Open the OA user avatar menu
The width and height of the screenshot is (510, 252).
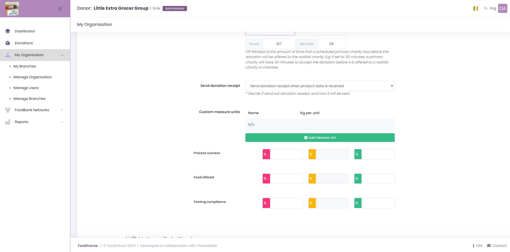coord(503,8)
